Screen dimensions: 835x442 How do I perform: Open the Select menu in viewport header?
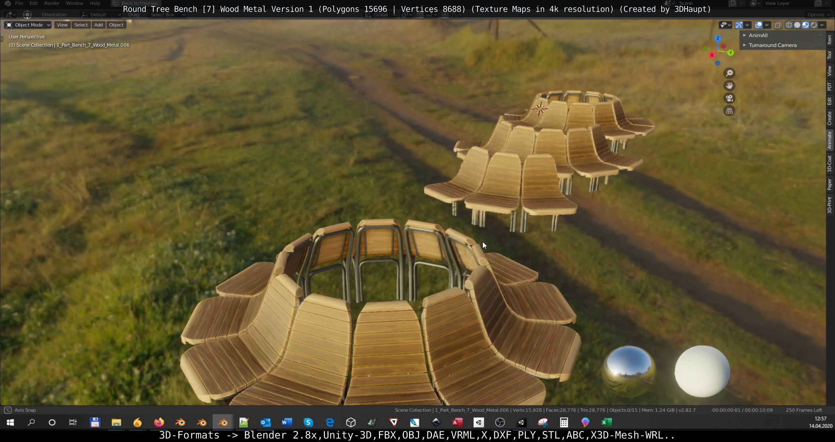pyautogui.click(x=81, y=25)
